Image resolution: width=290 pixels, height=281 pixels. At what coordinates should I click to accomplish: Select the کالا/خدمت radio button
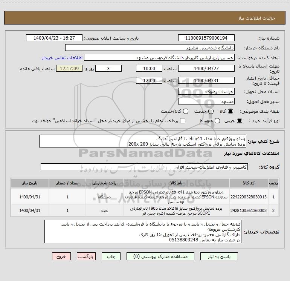(186, 111)
